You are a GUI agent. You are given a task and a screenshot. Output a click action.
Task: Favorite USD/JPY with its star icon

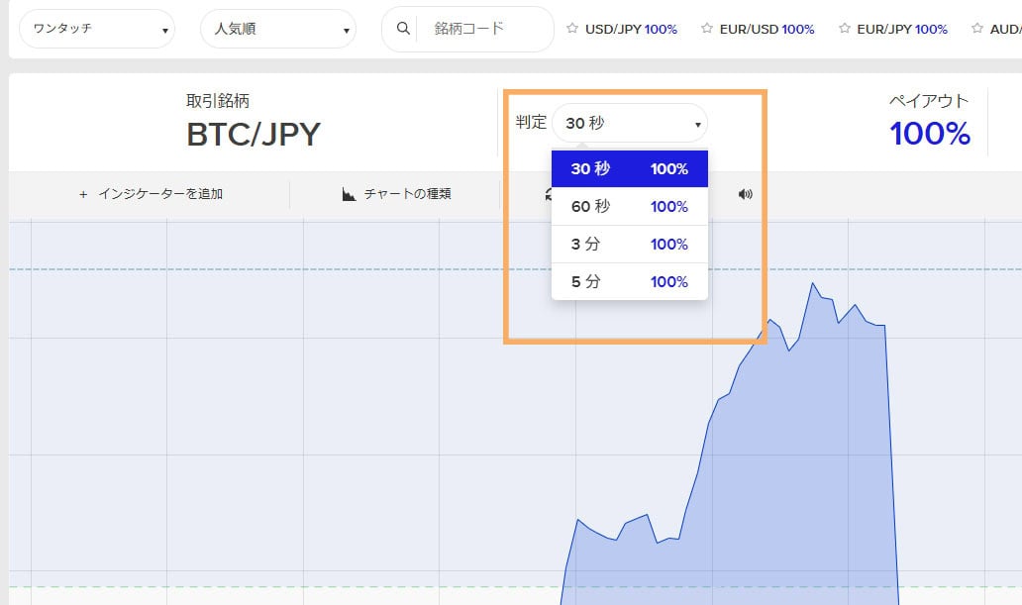pyautogui.click(x=572, y=28)
